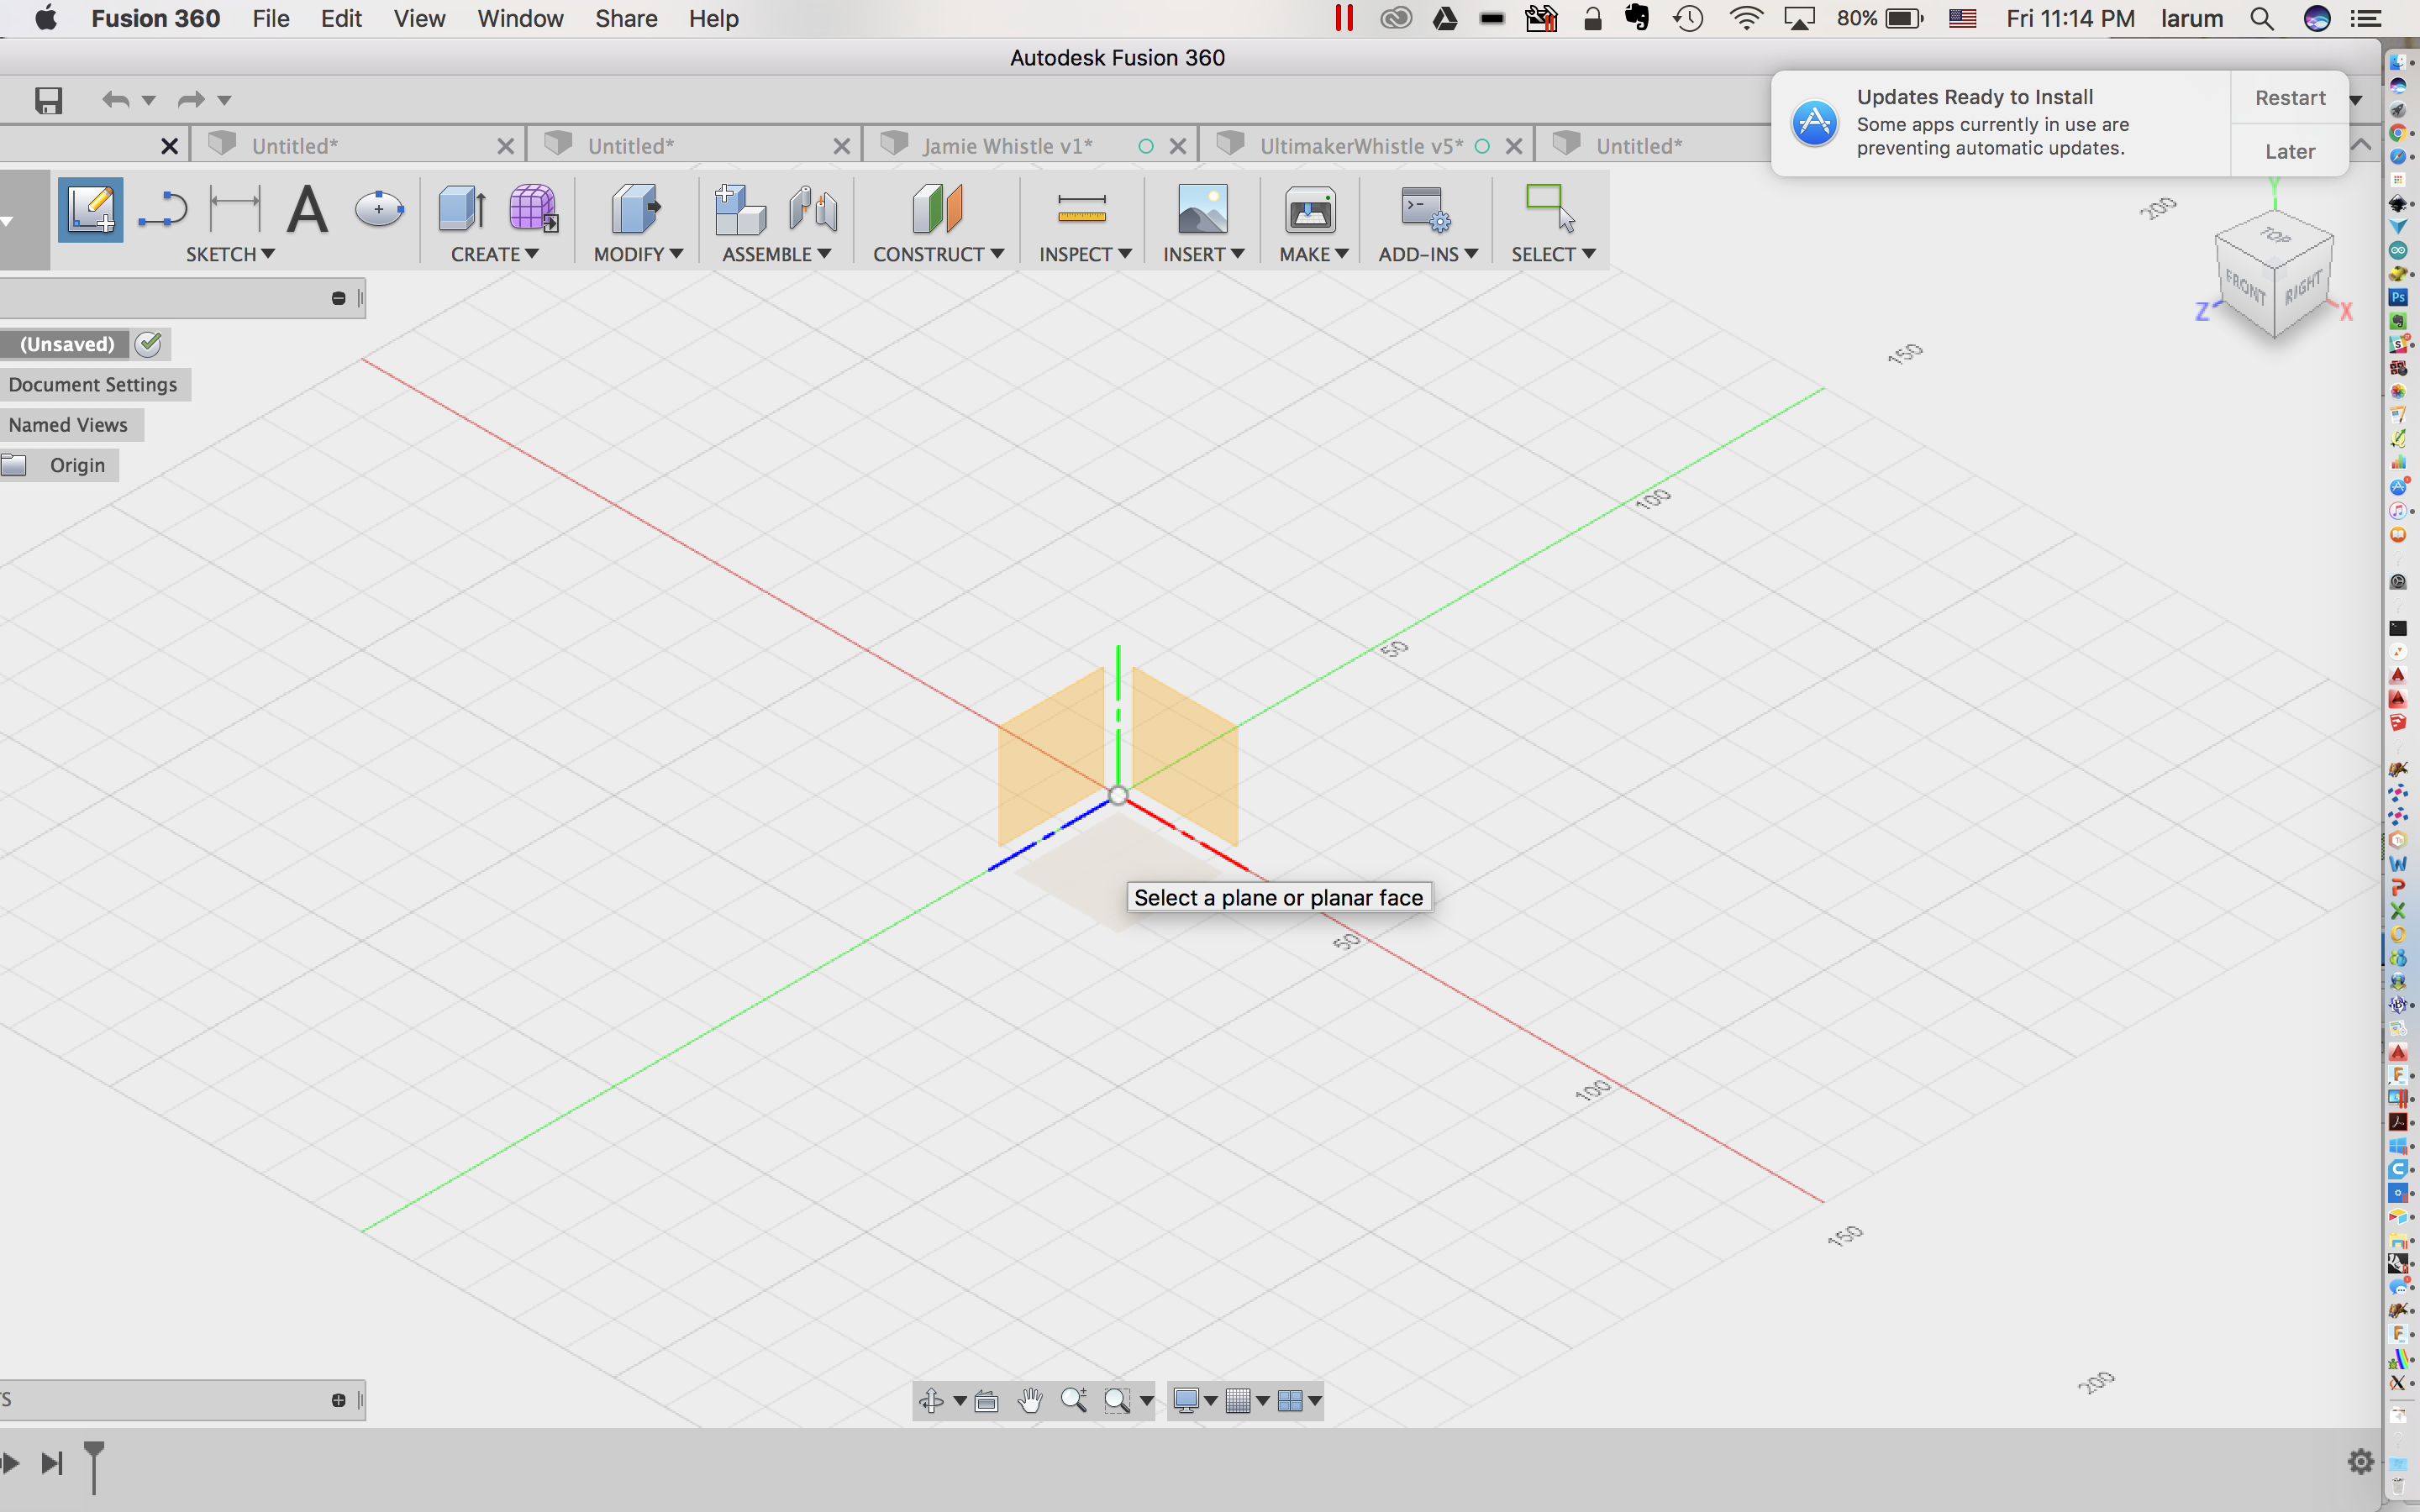Select the Center Diameter Circle tool

(x=379, y=209)
